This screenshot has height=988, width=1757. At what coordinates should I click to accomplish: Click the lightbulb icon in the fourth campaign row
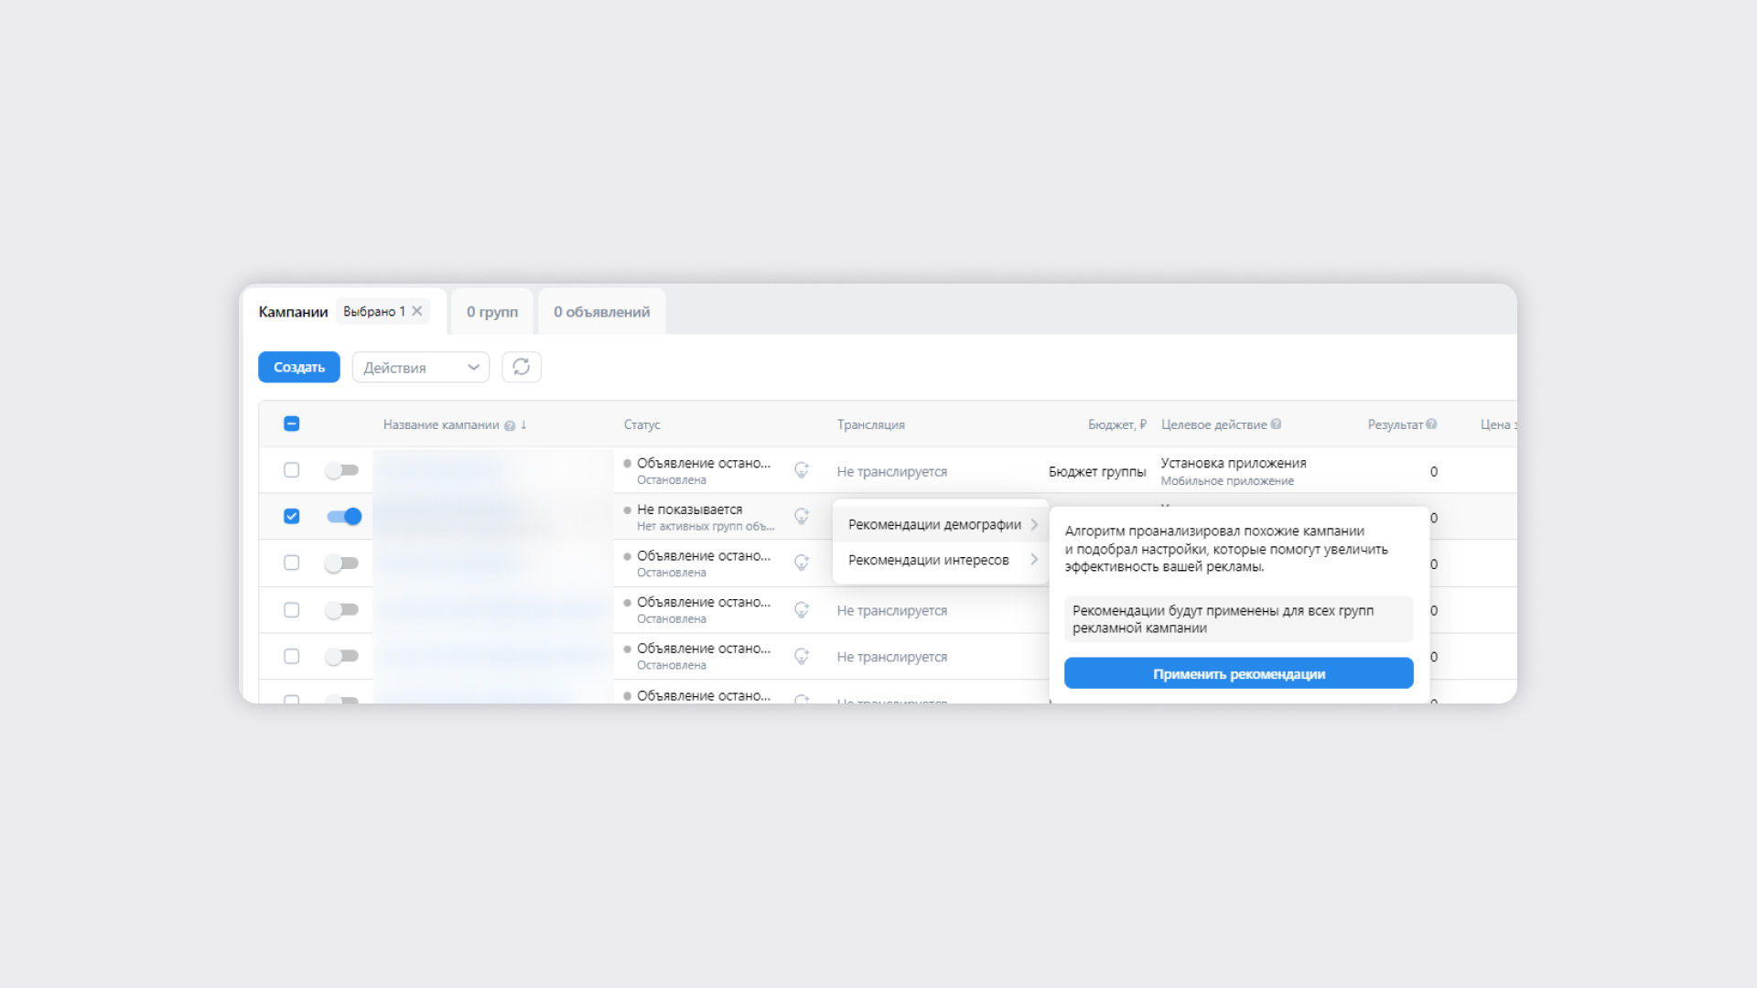click(802, 610)
